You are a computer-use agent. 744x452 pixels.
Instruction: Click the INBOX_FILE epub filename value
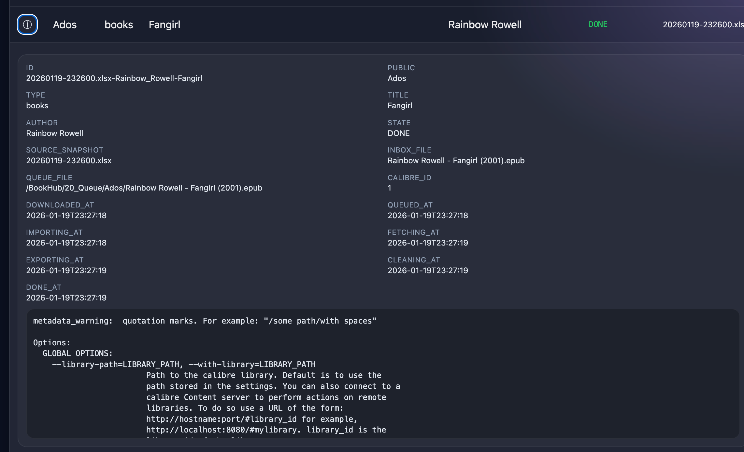click(456, 161)
